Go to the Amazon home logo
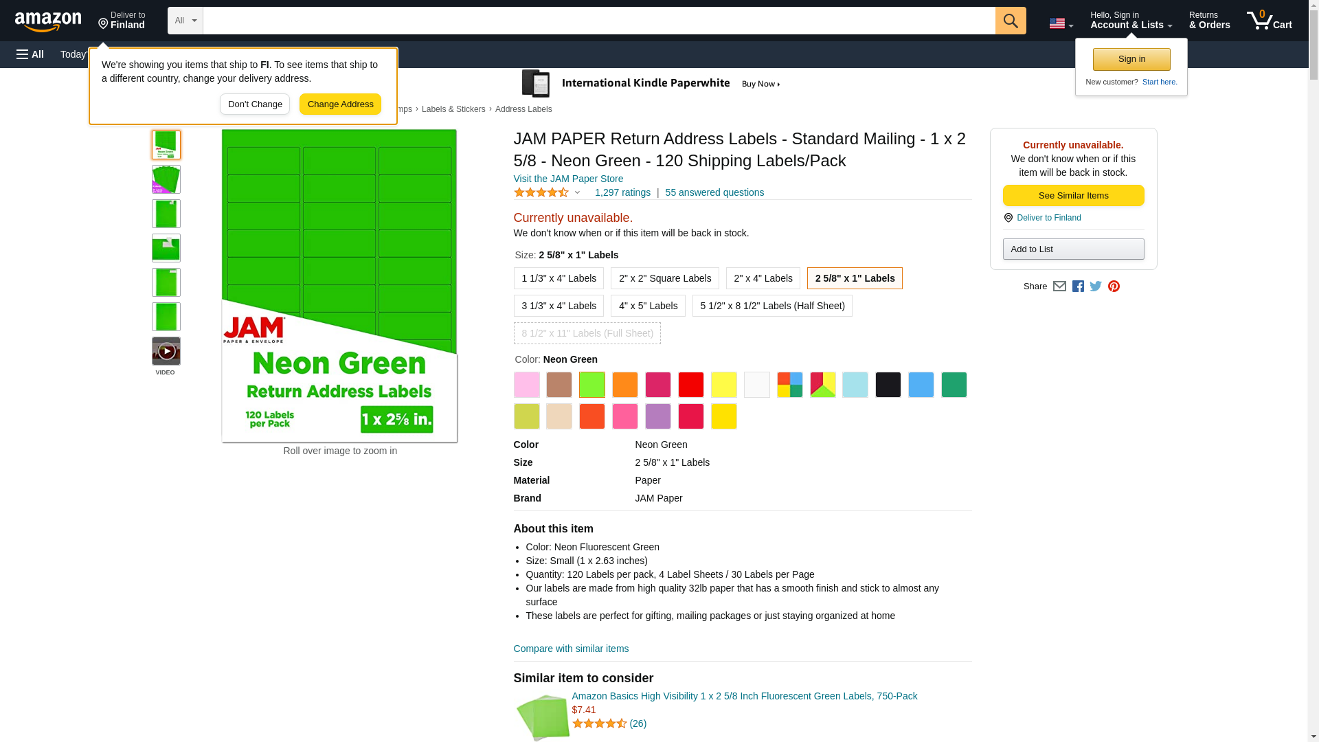Screen dimensions: 1319x742 point(48,22)
